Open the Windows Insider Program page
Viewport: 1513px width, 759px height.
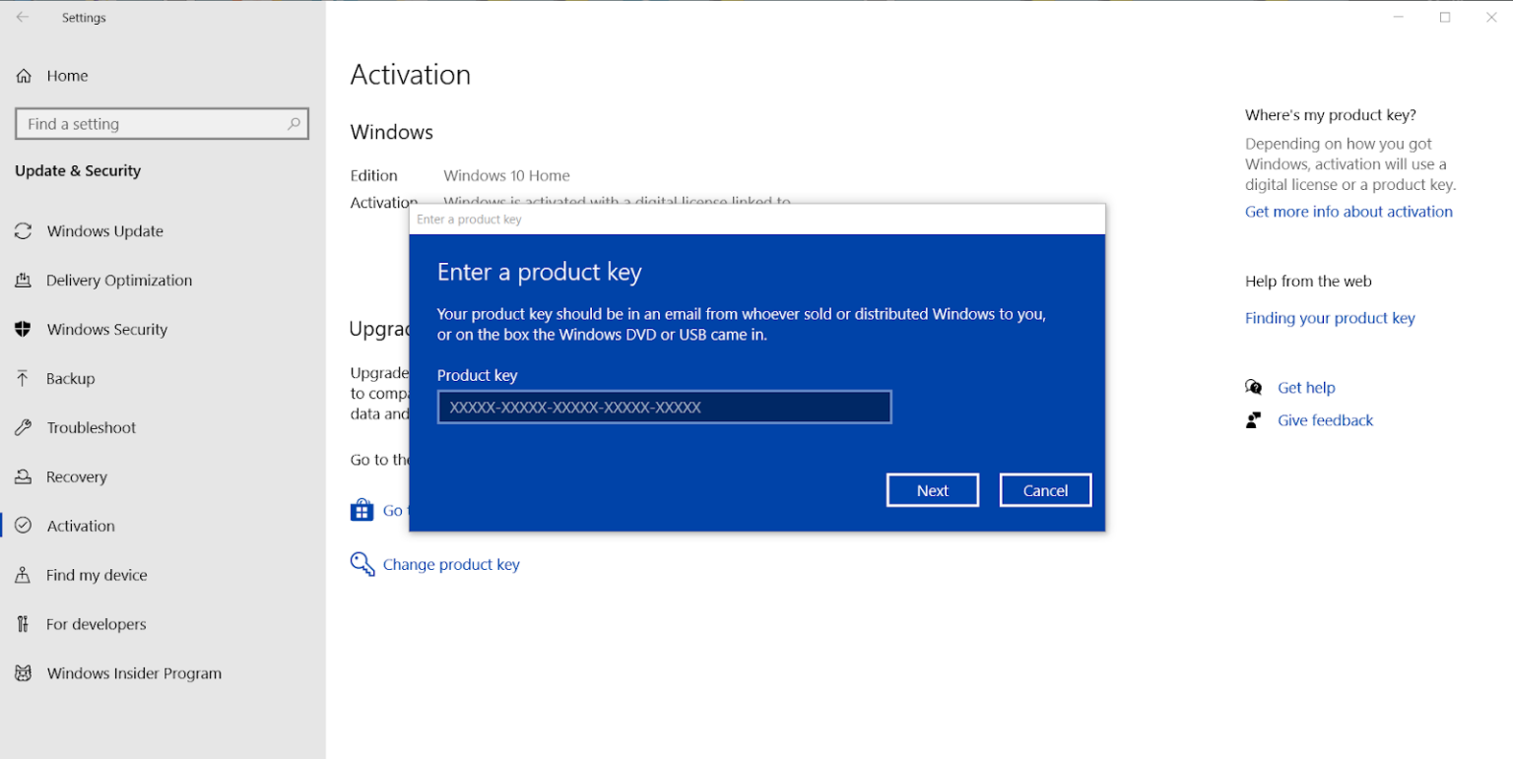click(x=133, y=673)
